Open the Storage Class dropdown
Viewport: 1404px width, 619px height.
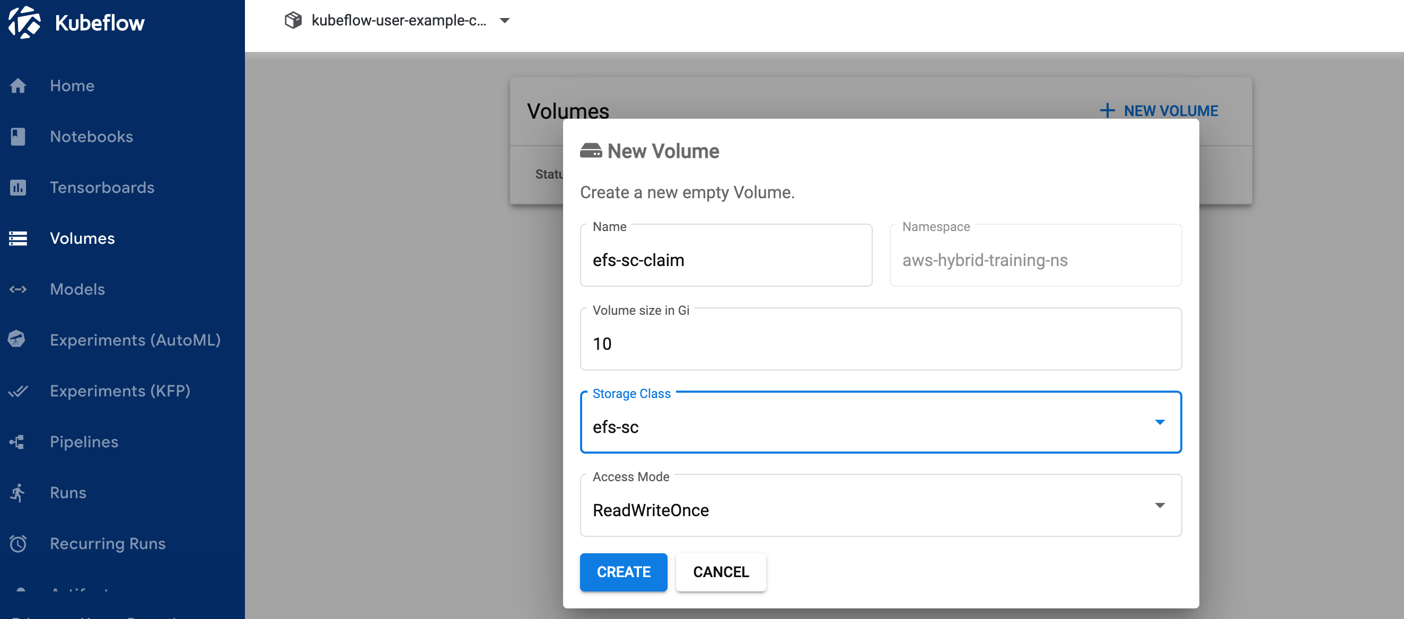pos(880,426)
